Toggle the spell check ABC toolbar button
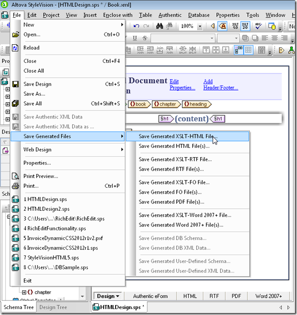 click(259, 26)
